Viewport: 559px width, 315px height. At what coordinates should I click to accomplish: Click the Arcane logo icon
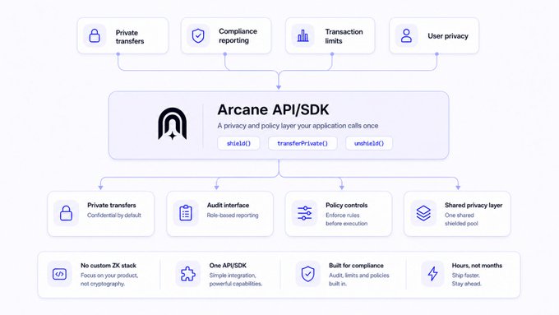click(x=172, y=124)
